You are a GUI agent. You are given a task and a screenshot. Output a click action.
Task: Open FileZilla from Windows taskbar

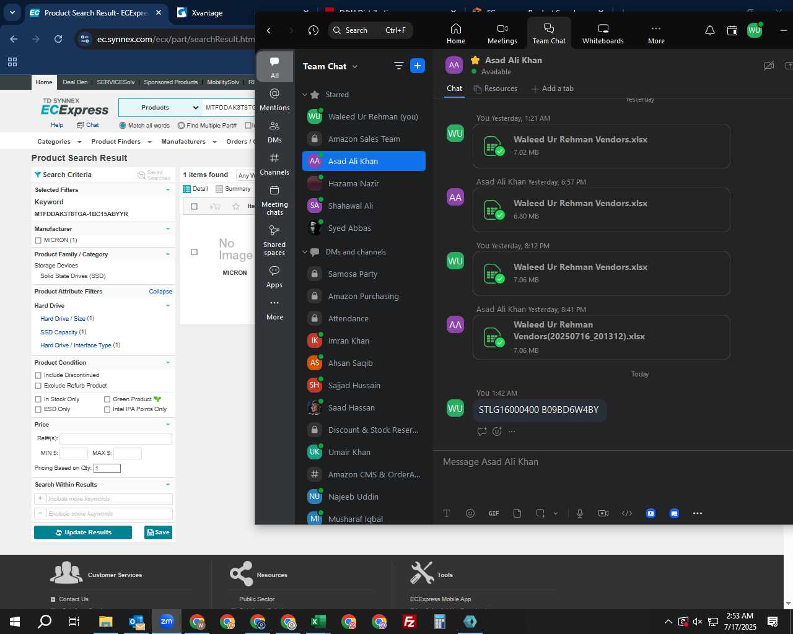pyautogui.click(x=410, y=622)
